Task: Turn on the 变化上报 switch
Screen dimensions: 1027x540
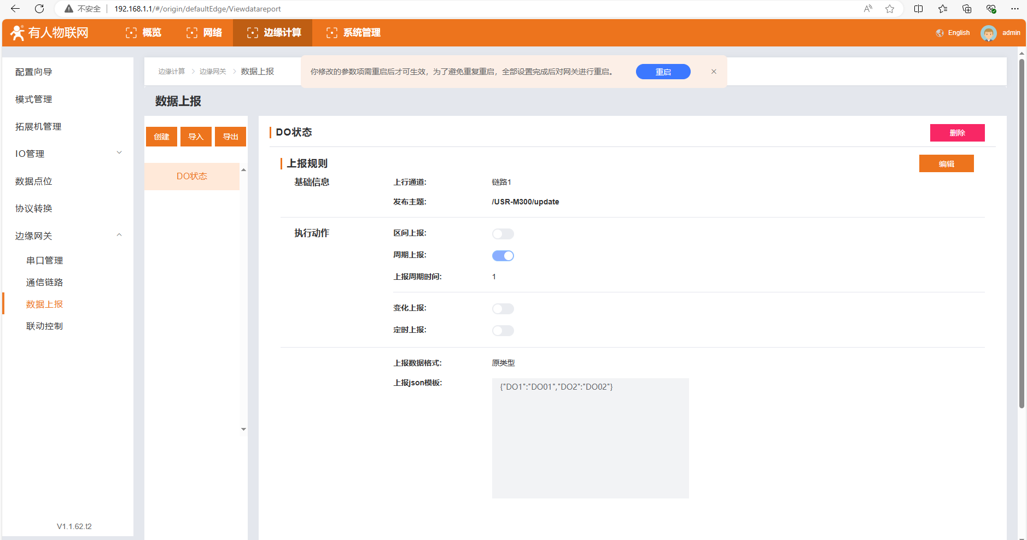Action: click(503, 309)
